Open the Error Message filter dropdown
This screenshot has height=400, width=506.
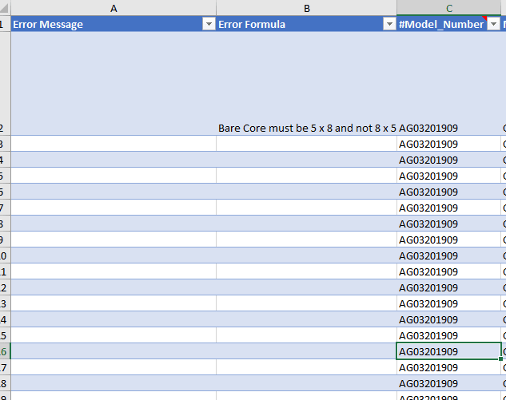pyautogui.click(x=209, y=24)
